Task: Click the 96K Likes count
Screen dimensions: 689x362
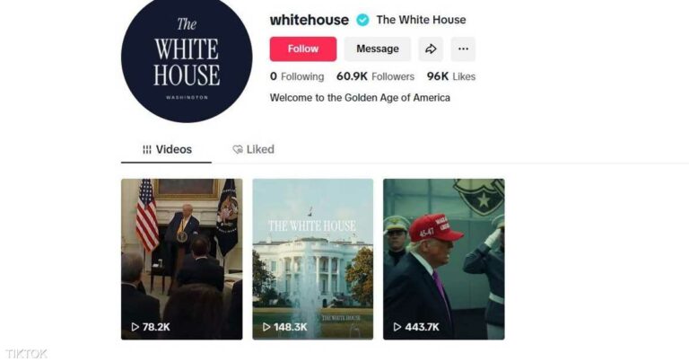Action: pos(451,76)
